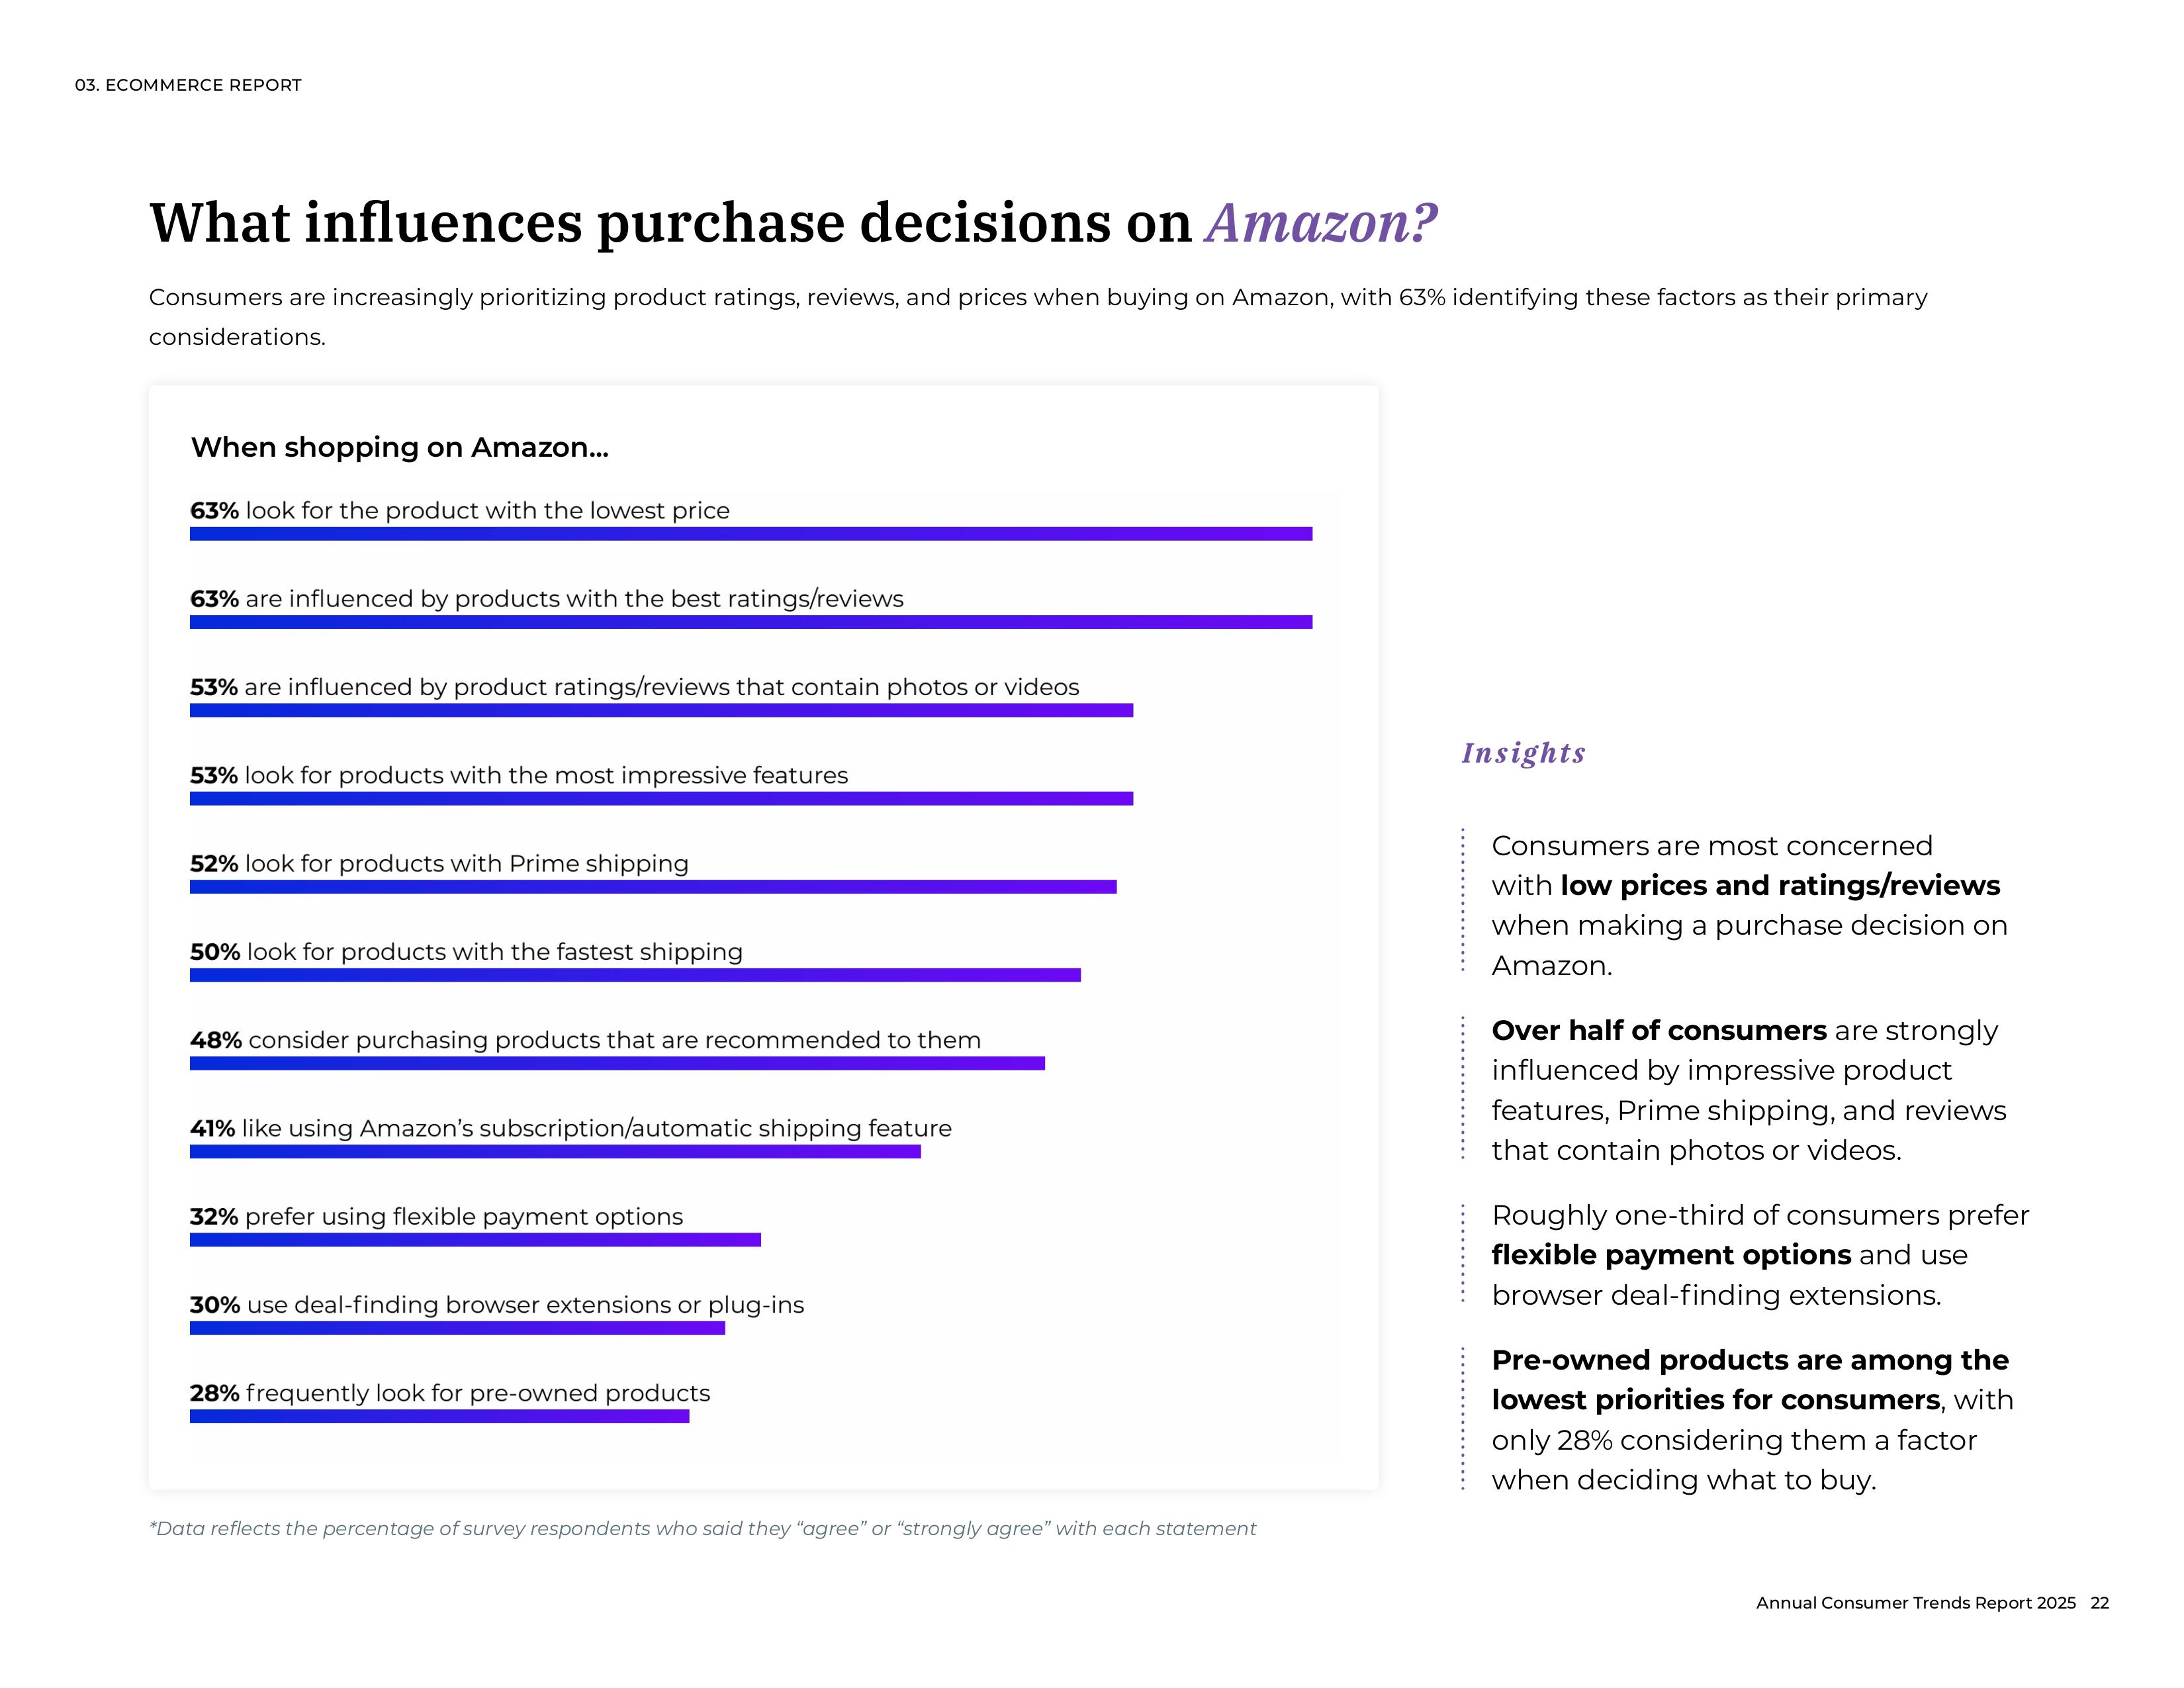Click the bold "low prices and ratings/reviews" text
Screen dimensions: 2184x1688
point(1779,886)
